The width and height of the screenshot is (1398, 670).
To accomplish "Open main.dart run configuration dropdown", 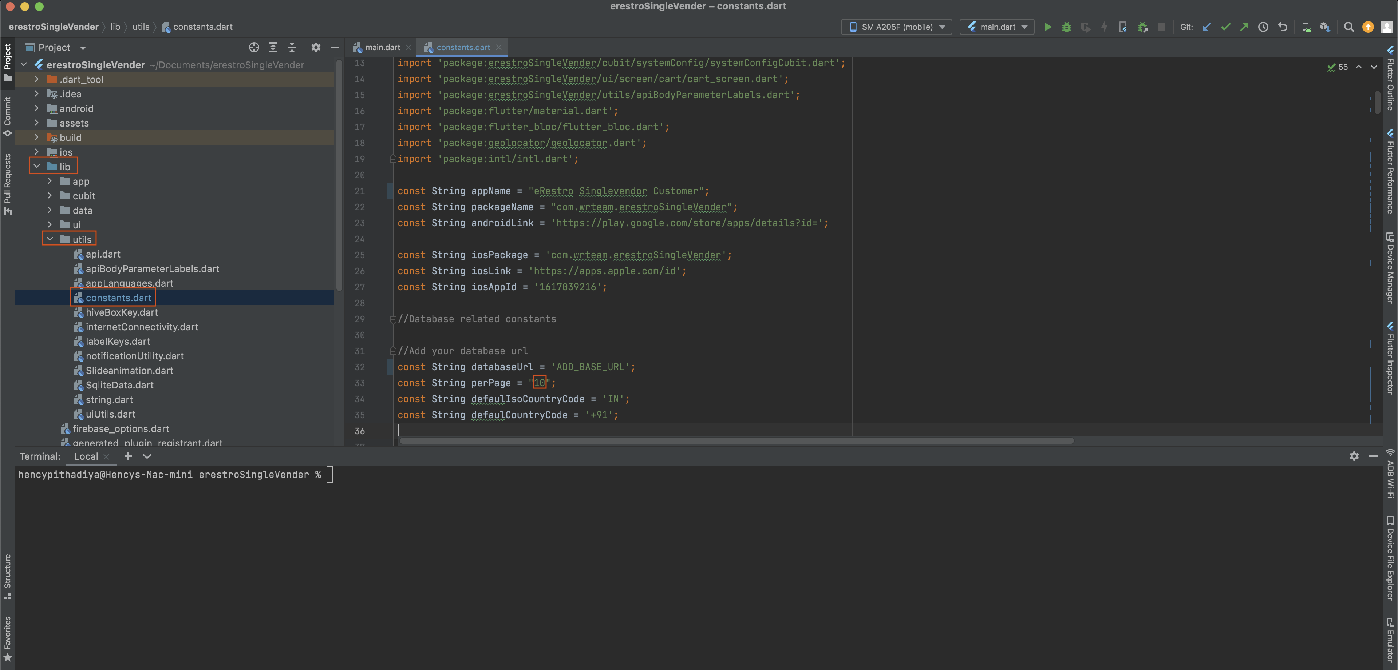I will click(997, 27).
